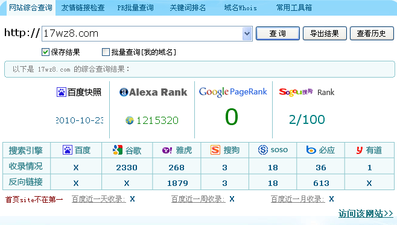Click the Baidu paw icon beside 百度快照
The width and height of the screenshot is (397, 225).
[62, 92]
